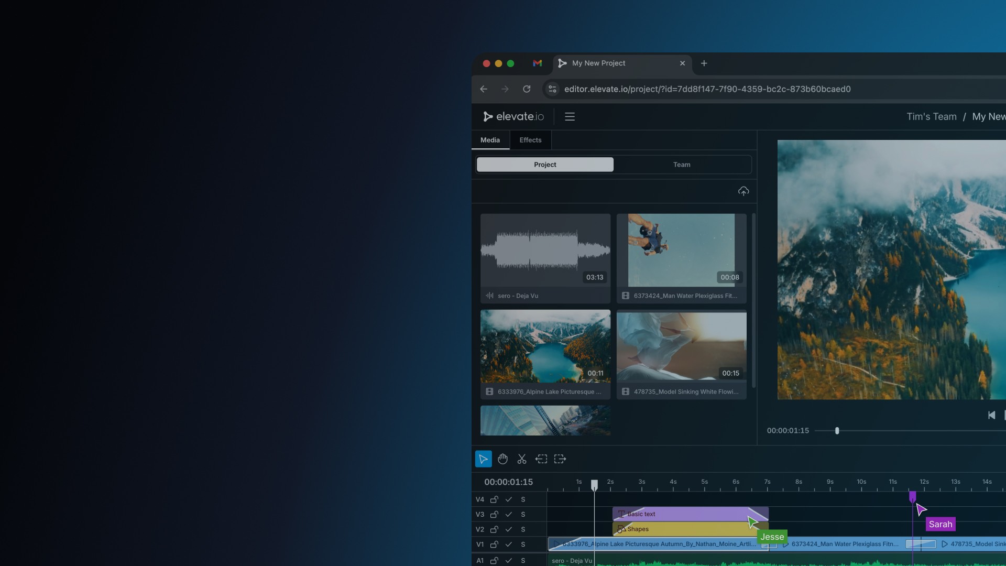Activate the hand pan tool
1006x566 pixels.
[502, 459]
